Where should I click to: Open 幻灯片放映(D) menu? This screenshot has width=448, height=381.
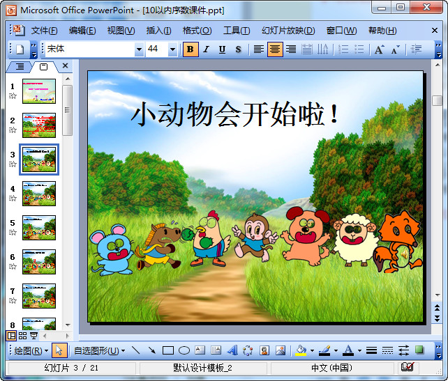click(x=288, y=31)
